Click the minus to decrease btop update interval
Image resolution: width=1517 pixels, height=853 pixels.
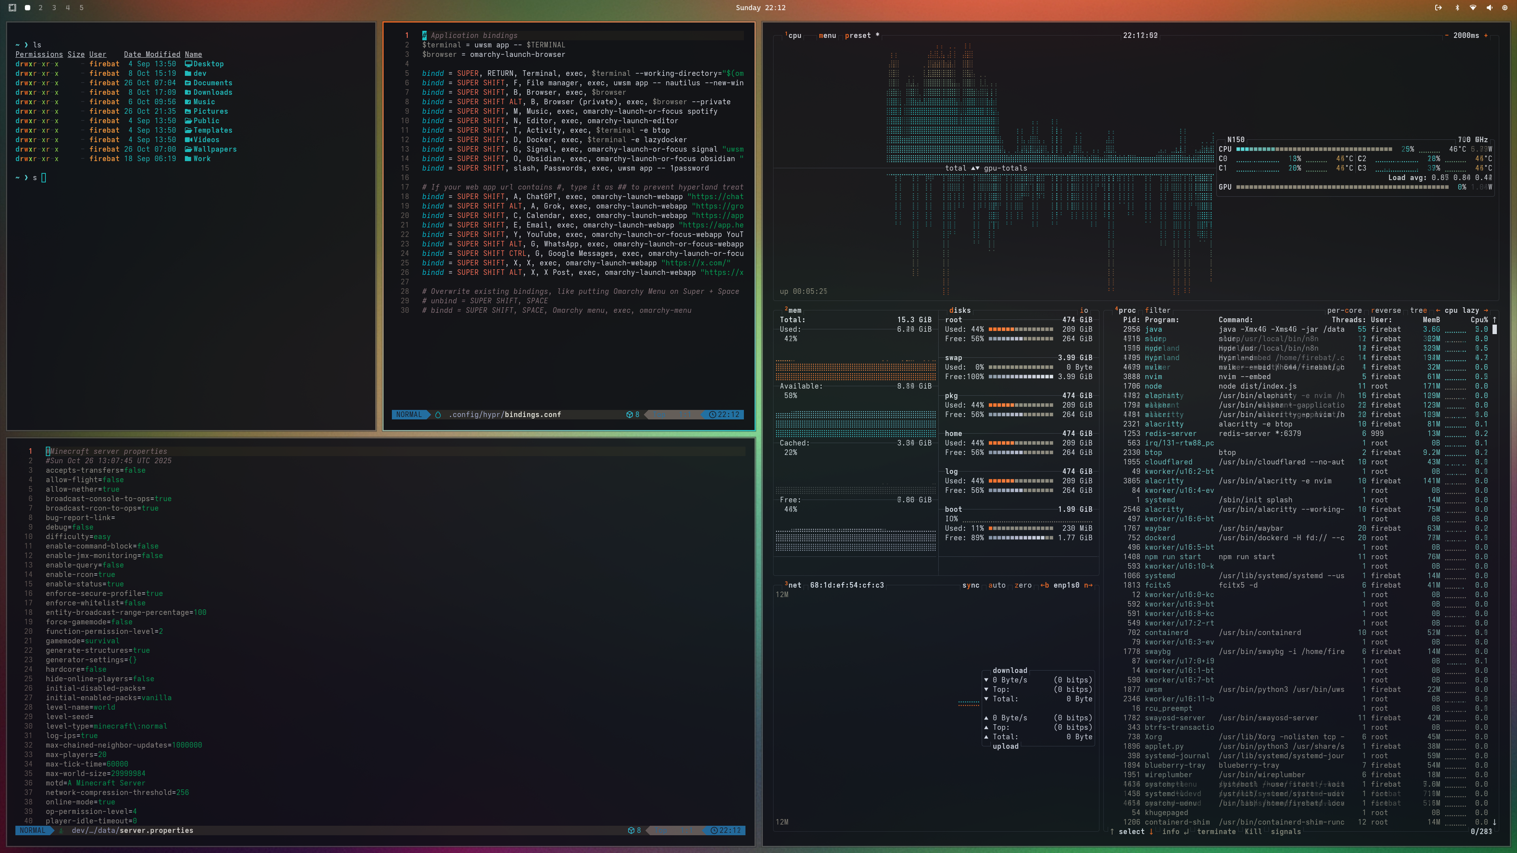click(x=1446, y=35)
